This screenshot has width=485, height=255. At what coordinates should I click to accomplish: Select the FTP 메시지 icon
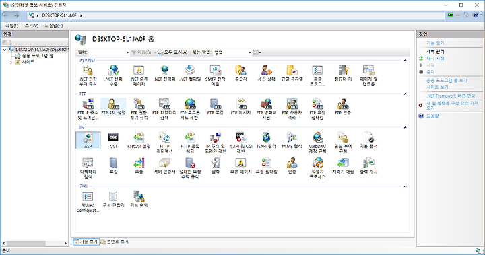[x=240, y=107]
